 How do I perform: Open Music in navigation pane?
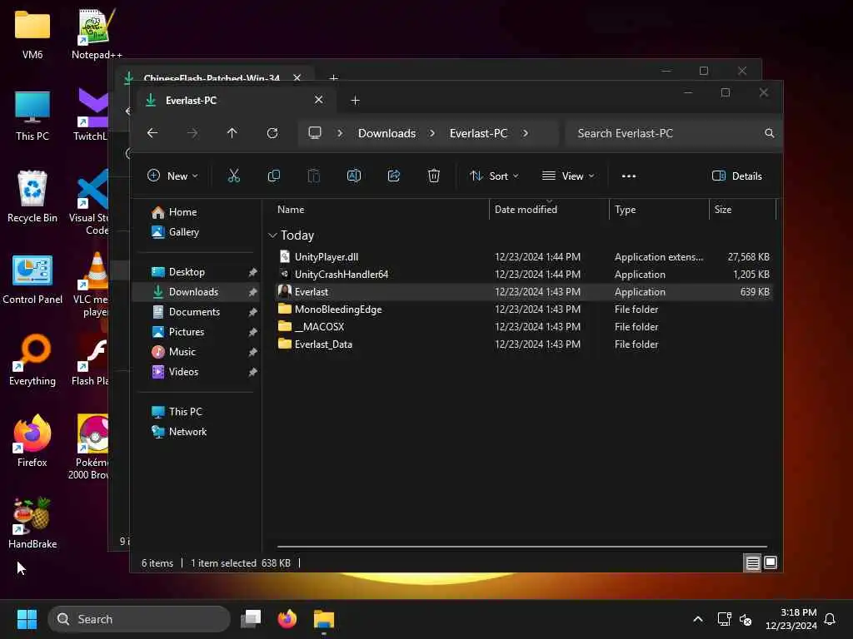point(182,352)
